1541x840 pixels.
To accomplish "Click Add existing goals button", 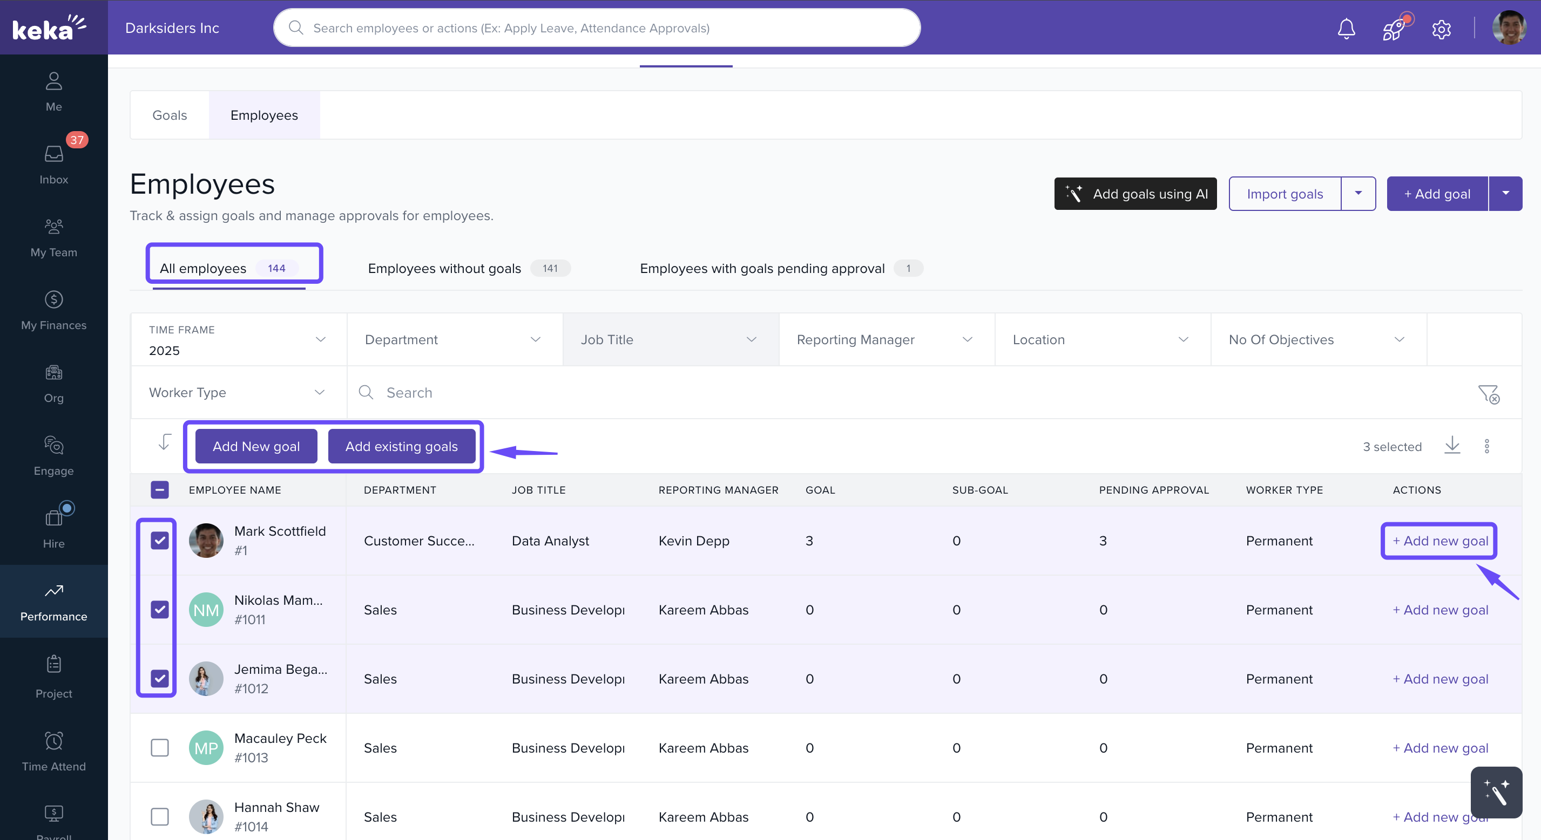I will click(x=401, y=446).
